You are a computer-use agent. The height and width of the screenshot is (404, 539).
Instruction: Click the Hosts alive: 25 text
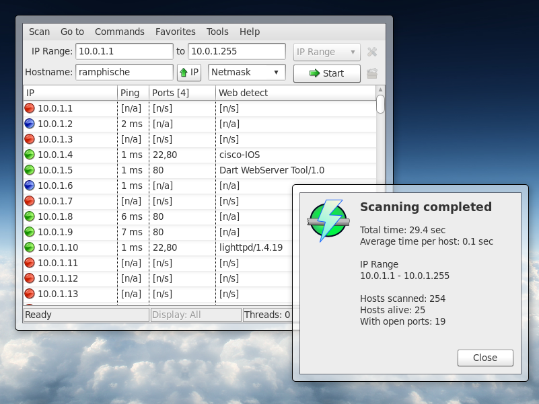pyautogui.click(x=392, y=310)
